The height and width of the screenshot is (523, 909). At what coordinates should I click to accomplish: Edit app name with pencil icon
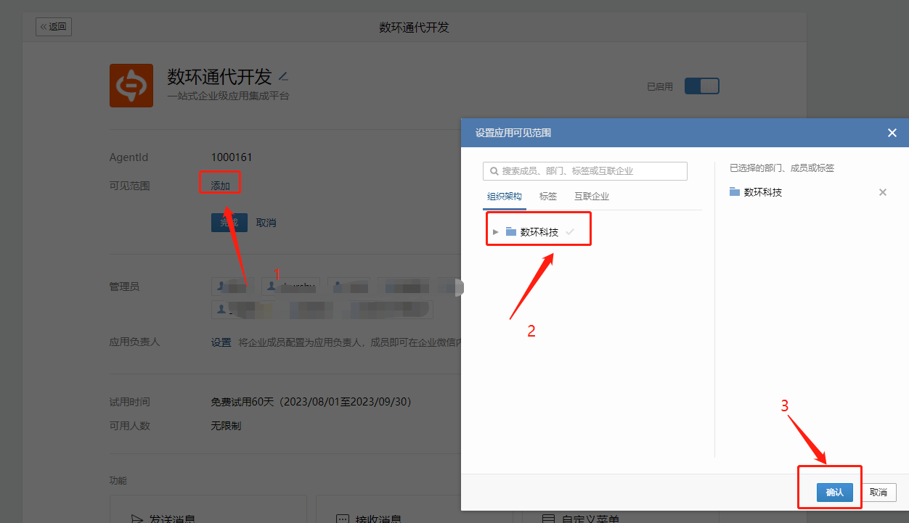pyautogui.click(x=284, y=76)
